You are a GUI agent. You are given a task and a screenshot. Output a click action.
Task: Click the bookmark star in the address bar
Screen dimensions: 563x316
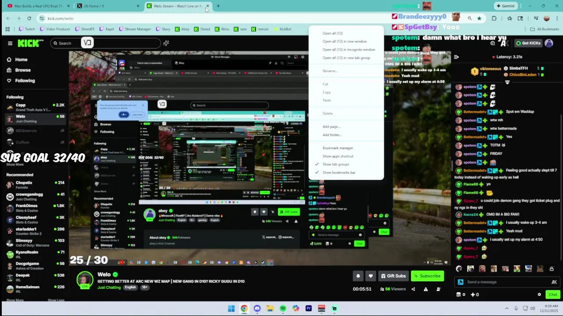[479, 18]
